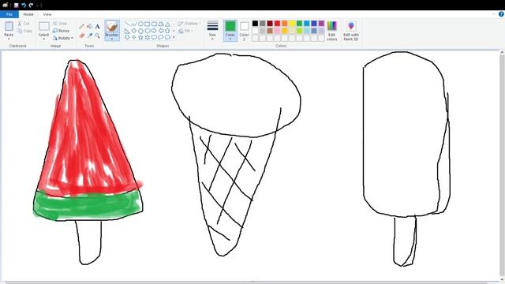
Task: Select the Magnifier tool
Action: pyautogui.click(x=97, y=35)
